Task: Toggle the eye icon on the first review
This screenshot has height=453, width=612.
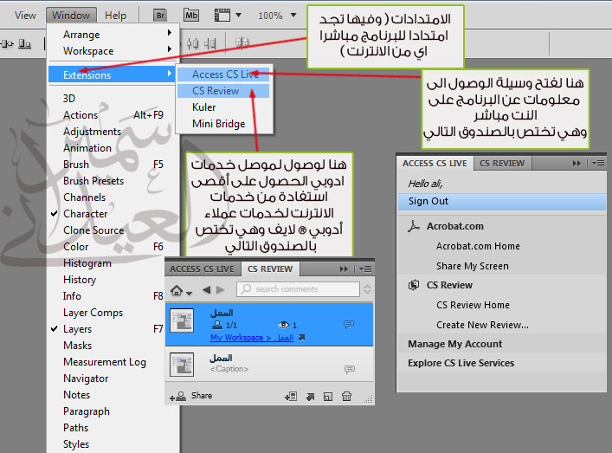Action: (x=281, y=325)
